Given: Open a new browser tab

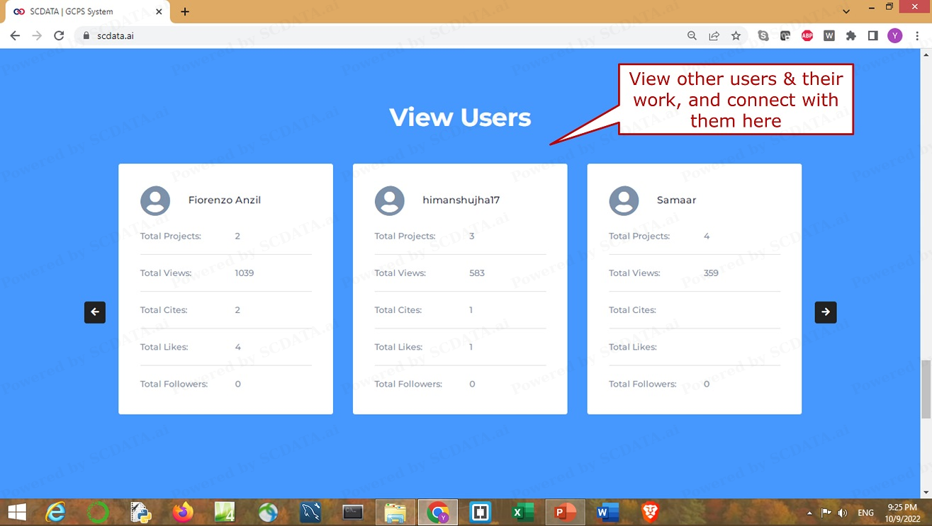Looking at the screenshot, I should [185, 12].
